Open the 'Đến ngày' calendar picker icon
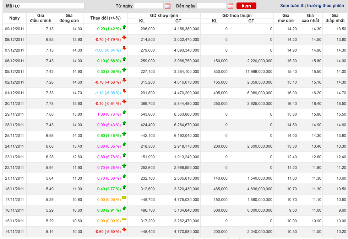This screenshot has height=239, width=348. click(230, 6)
